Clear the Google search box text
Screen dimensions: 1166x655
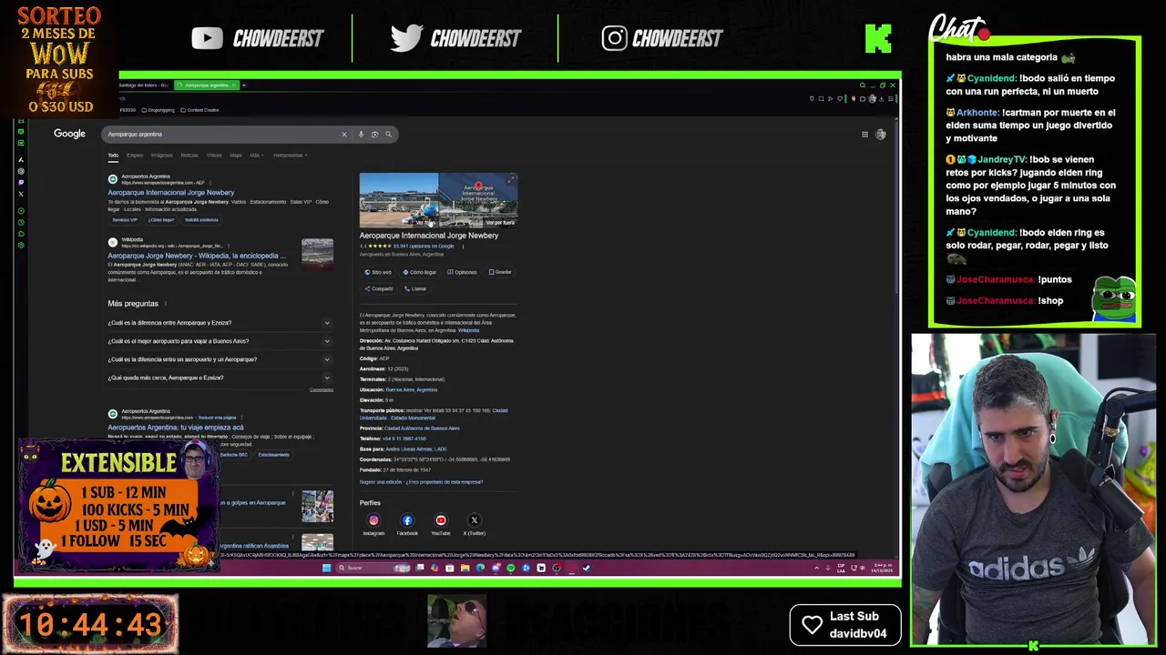(x=343, y=135)
